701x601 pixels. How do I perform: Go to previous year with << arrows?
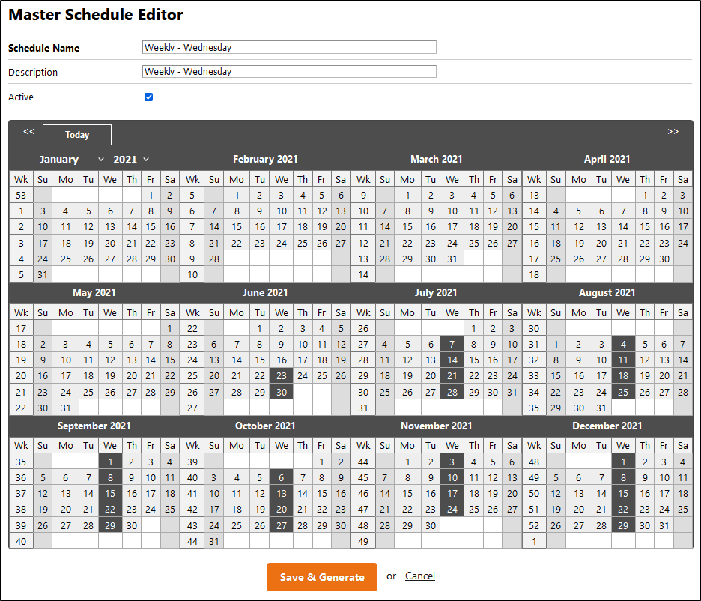pyautogui.click(x=28, y=132)
